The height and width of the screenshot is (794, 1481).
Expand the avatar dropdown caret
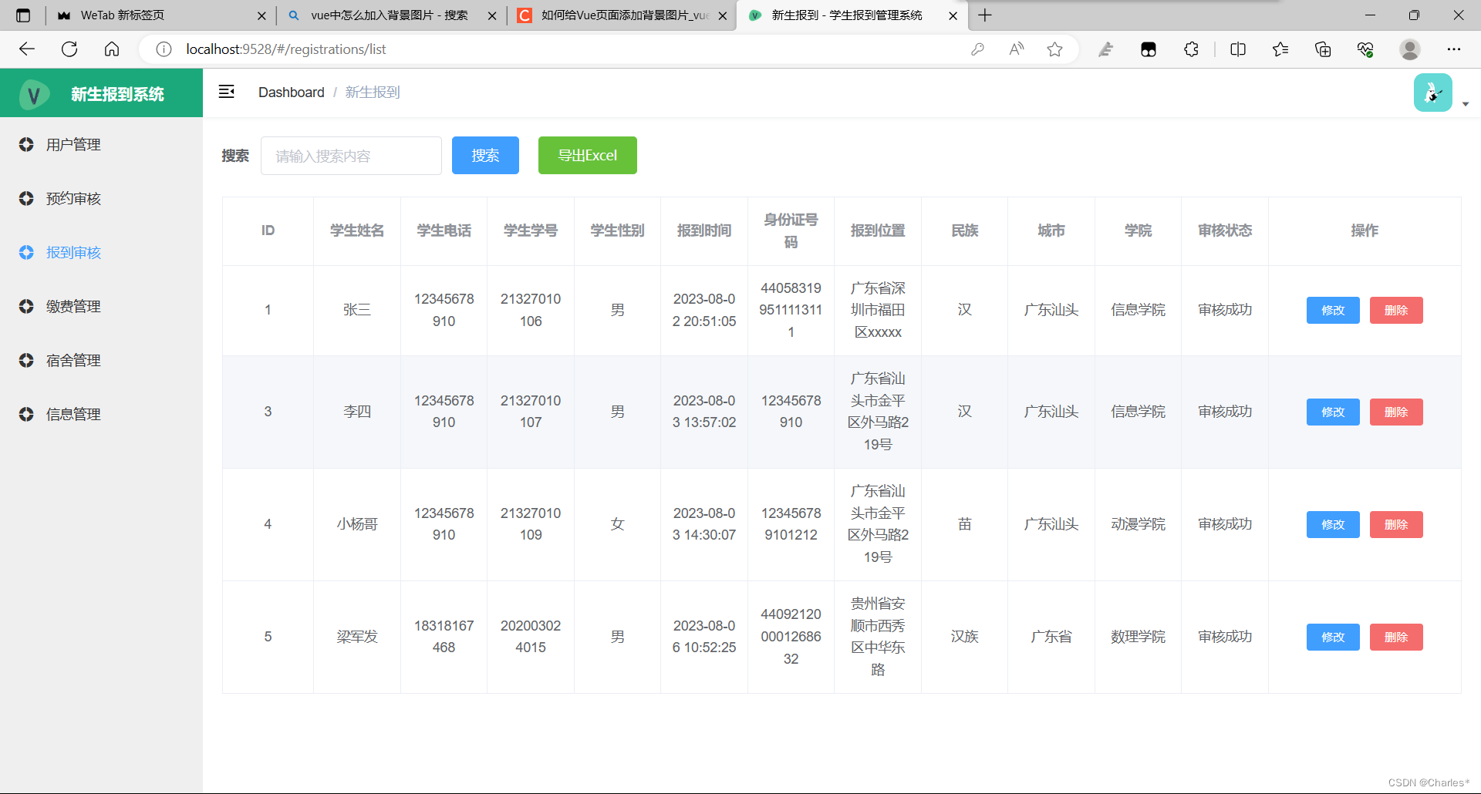point(1466,104)
